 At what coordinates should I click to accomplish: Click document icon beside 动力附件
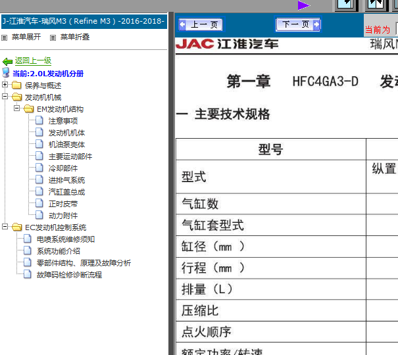click(39, 215)
